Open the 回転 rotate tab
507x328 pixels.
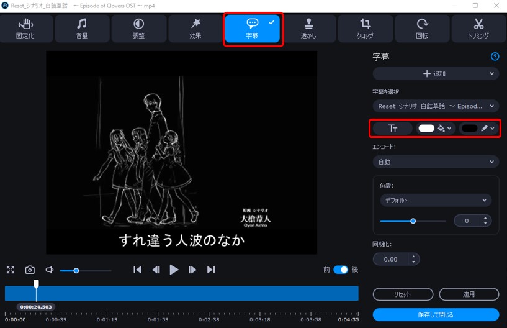pyautogui.click(x=422, y=29)
